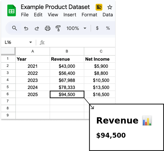
Task: Star the Example Product Dataset document
Action: [x=110, y=7]
